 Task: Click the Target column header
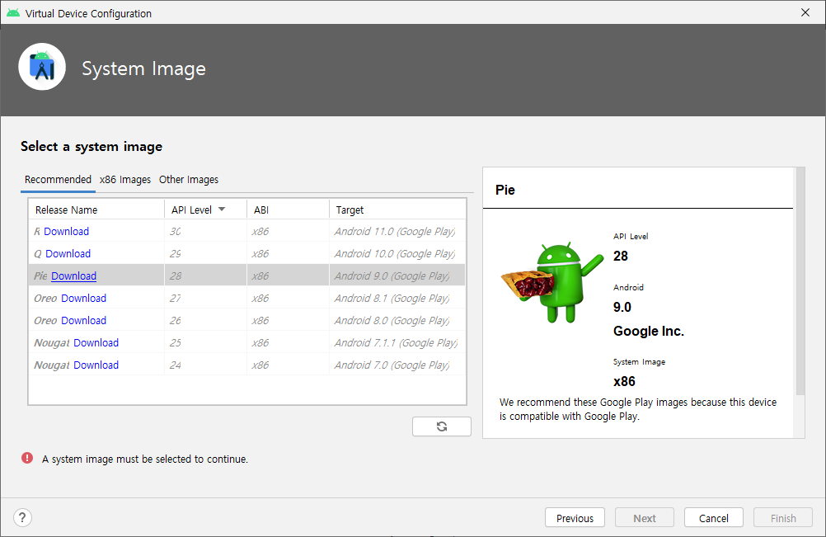click(x=397, y=210)
